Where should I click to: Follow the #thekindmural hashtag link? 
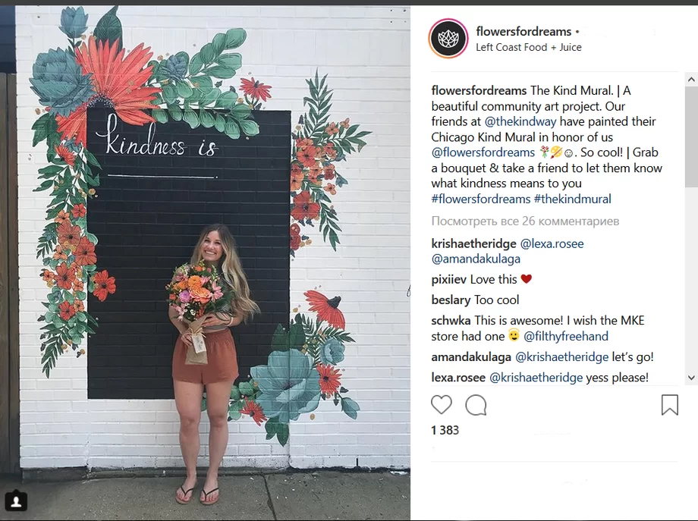click(573, 199)
